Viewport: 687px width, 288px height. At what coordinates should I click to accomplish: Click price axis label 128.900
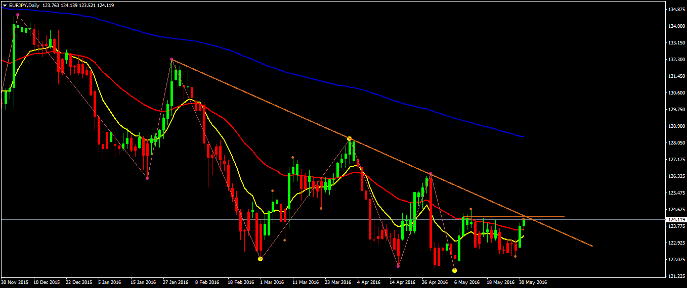coord(676,126)
